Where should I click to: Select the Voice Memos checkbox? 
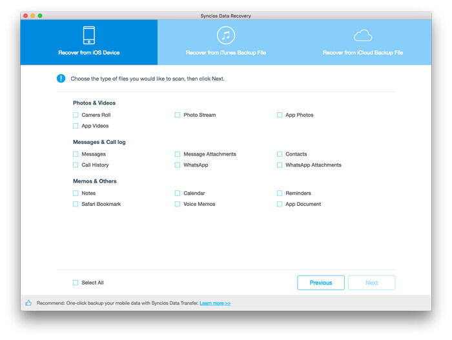click(178, 204)
